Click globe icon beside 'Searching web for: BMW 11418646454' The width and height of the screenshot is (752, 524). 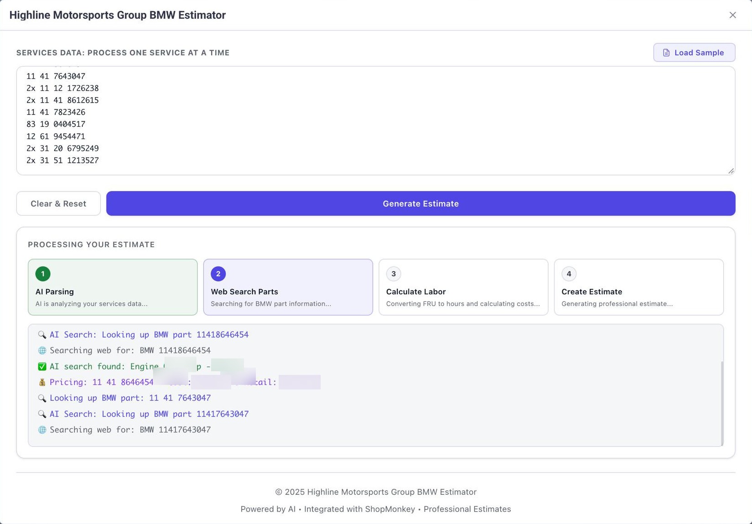point(42,351)
